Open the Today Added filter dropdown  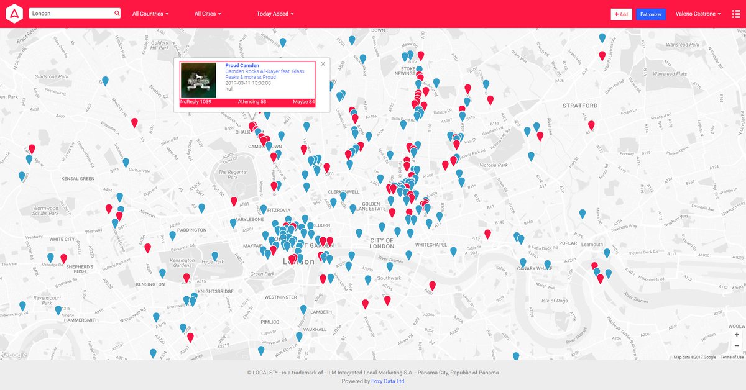point(275,14)
